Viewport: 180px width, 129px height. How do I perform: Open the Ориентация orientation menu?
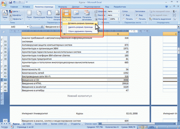39,15
